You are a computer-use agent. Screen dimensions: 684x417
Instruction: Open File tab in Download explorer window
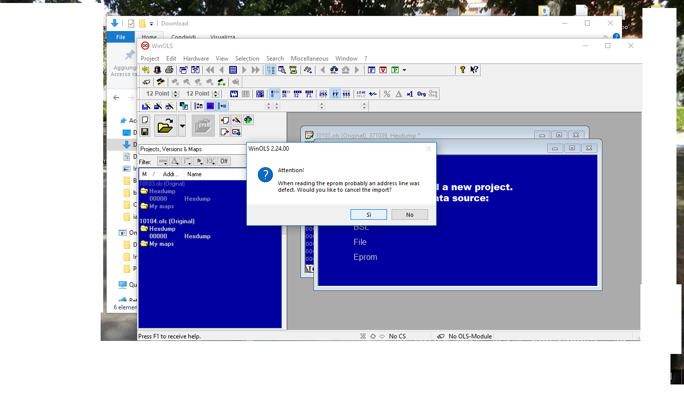(x=121, y=37)
